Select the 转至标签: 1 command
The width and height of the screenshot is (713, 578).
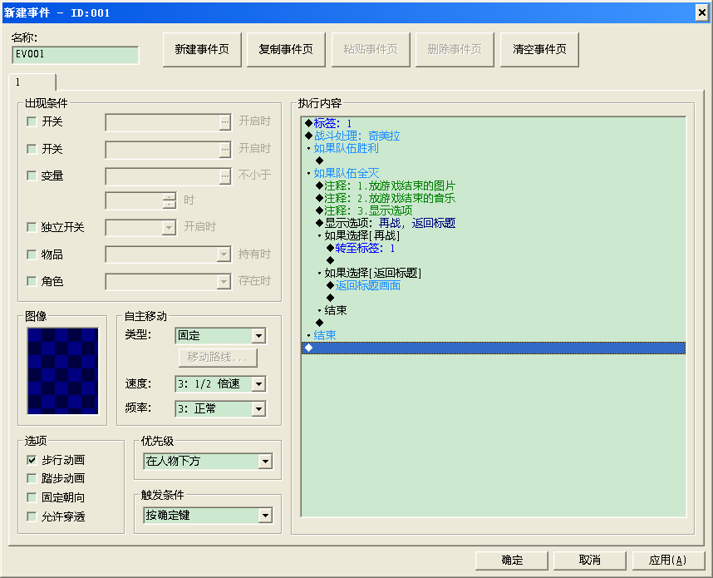point(361,248)
